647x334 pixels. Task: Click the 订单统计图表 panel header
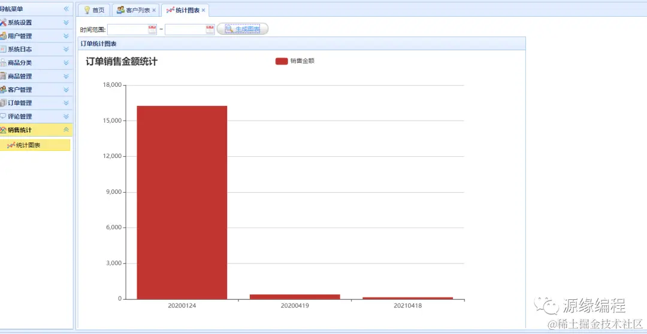coord(301,43)
